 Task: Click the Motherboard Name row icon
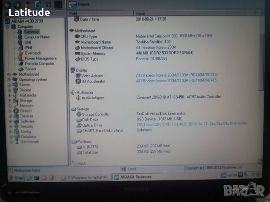point(77,42)
